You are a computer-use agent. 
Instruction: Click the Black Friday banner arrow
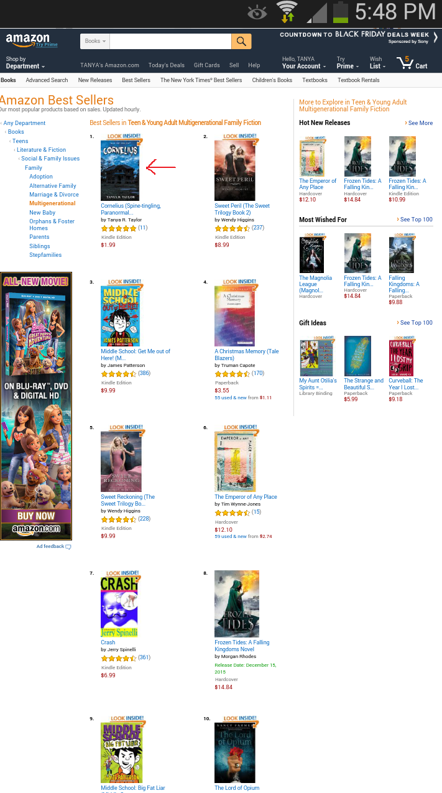(x=436, y=37)
